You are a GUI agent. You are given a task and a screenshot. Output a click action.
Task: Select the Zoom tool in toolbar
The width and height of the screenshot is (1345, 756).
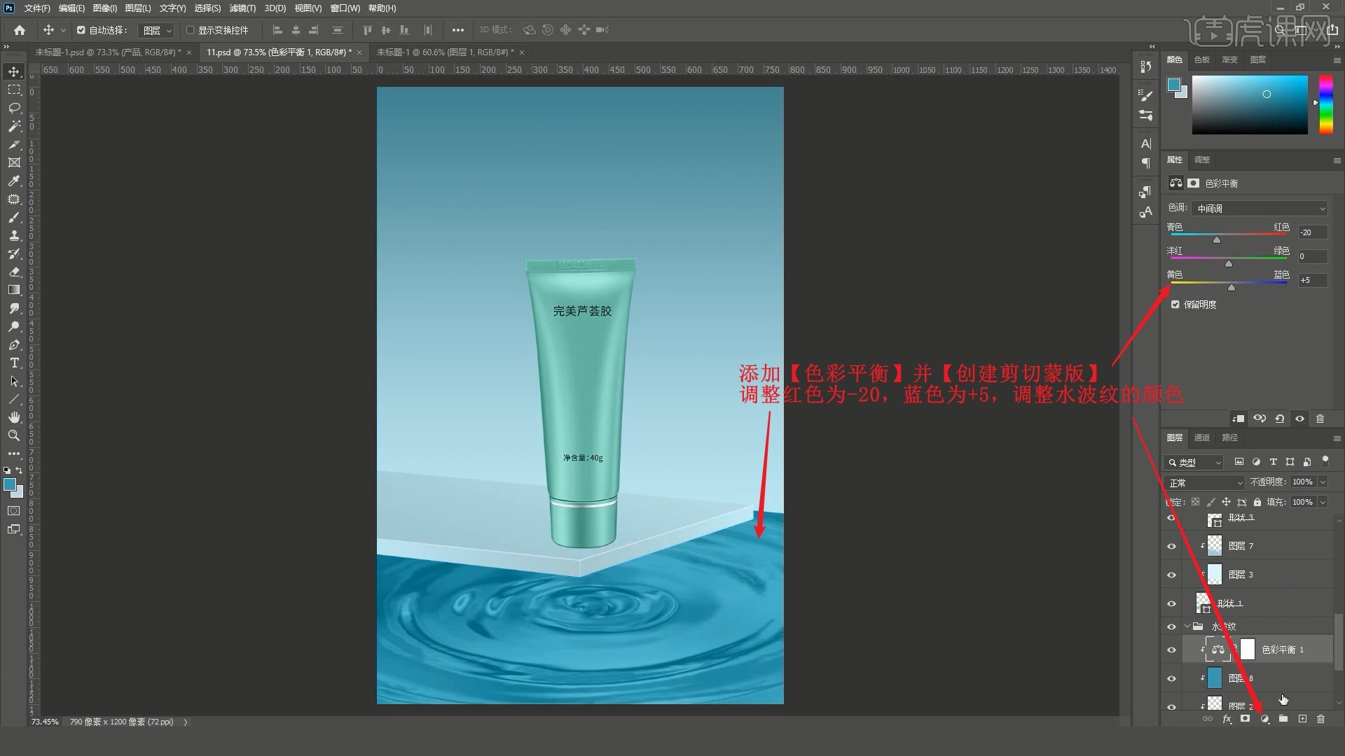pos(14,435)
